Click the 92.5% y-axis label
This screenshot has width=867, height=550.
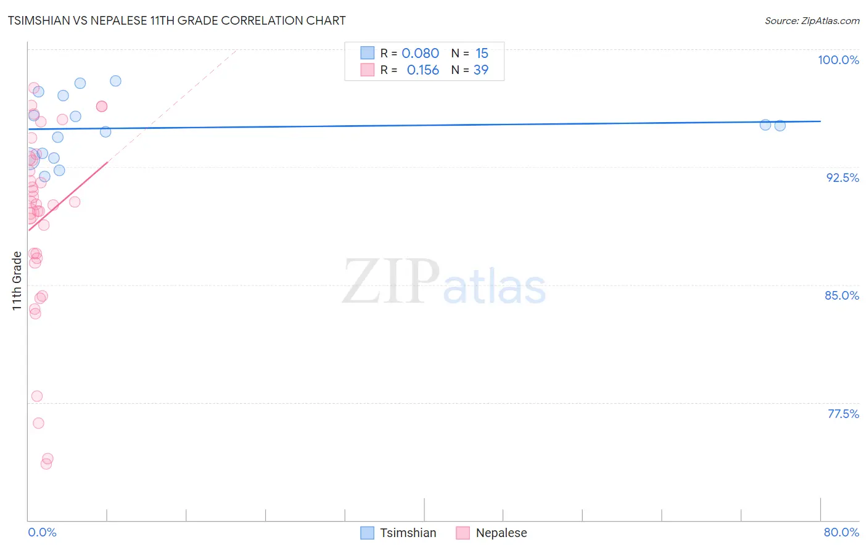(x=842, y=178)
